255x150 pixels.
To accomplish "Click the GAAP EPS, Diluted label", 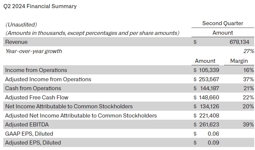I will [x=29, y=134].
